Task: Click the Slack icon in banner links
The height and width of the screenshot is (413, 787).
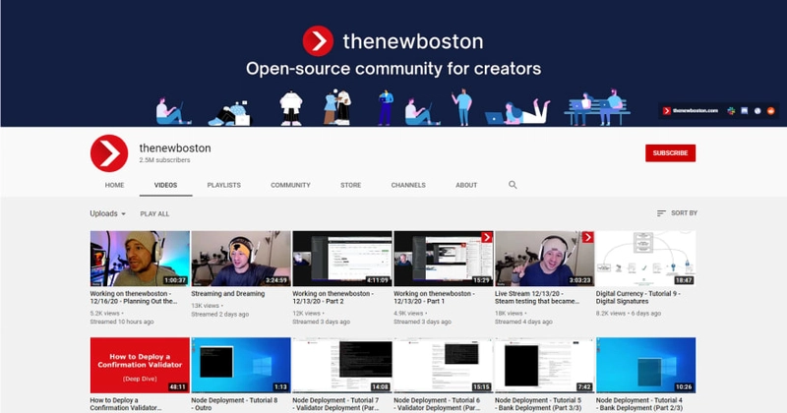Action: point(731,111)
